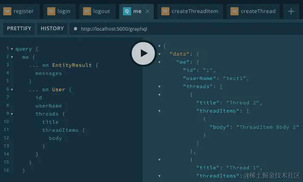This screenshot has height=182, width=303.
Task: Run the query with the play button
Action: 143,53
